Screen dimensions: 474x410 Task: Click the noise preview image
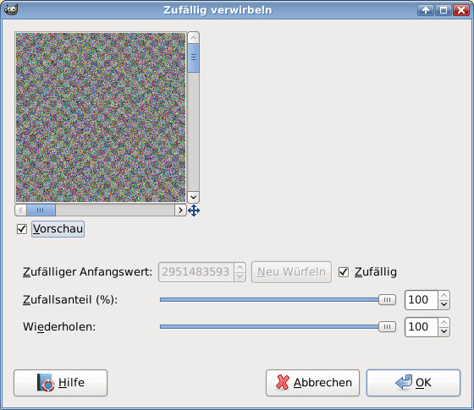tap(101, 118)
